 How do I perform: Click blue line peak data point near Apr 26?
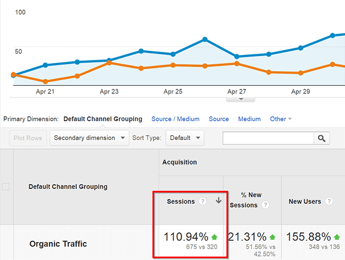(x=205, y=39)
